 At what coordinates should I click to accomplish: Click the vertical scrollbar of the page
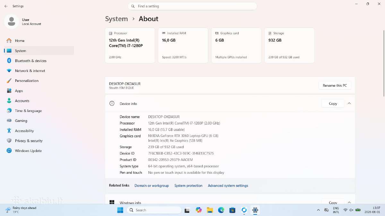click(x=384, y=63)
